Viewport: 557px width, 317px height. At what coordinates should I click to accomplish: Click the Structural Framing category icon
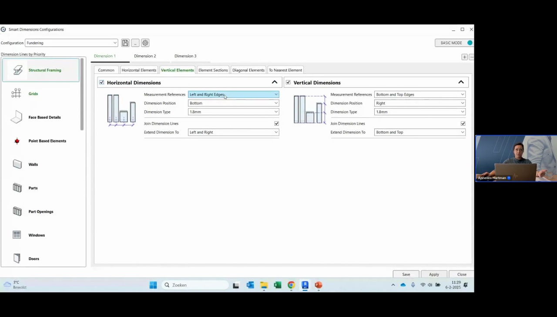pyautogui.click(x=18, y=70)
